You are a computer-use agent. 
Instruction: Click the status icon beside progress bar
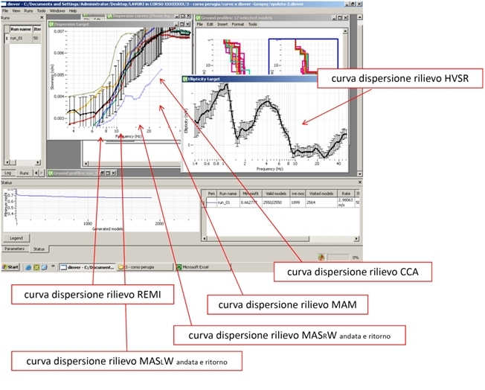click(x=321, y=257)
